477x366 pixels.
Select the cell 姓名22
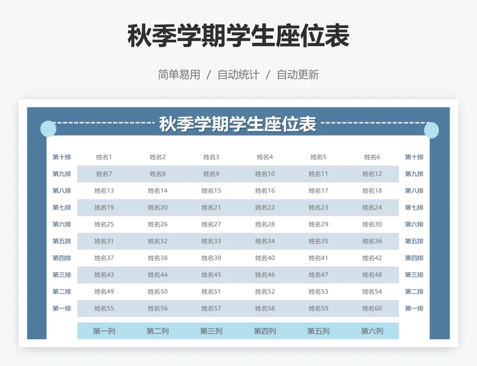point(265,208)
